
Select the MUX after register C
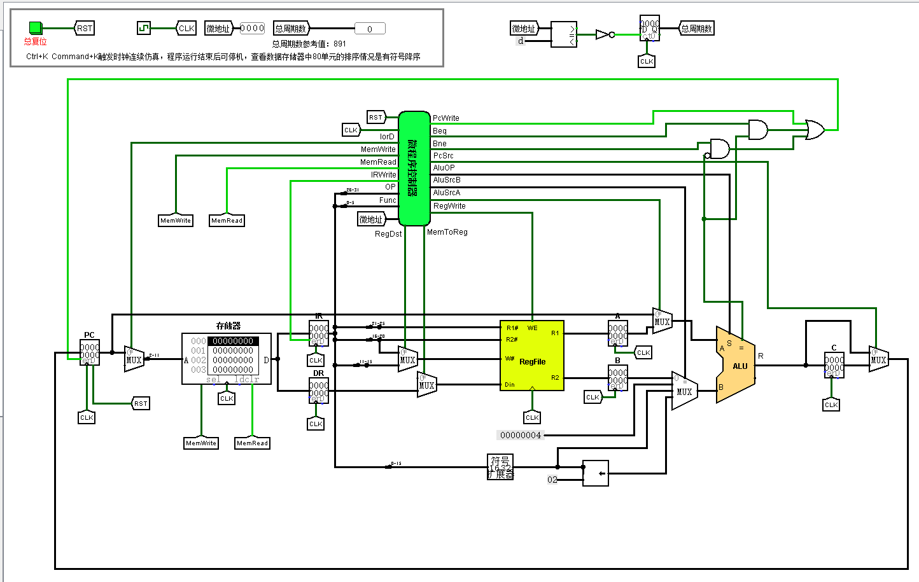pyautogui.click(x=879, y=359)
